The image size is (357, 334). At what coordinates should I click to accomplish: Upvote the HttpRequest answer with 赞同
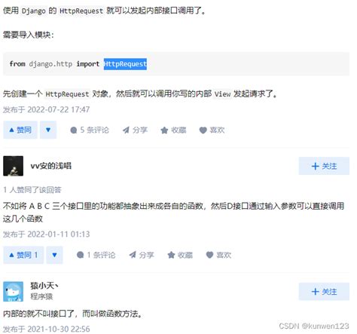pos(20,130)
